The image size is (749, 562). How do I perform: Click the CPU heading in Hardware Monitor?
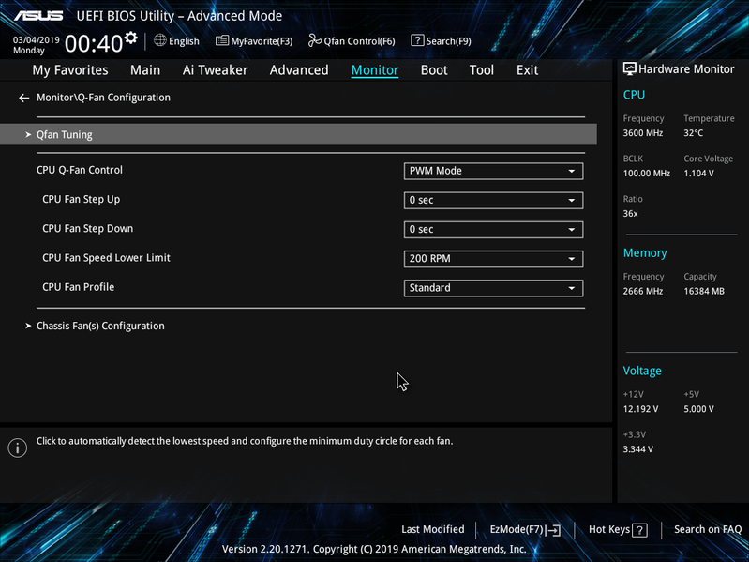[x=634, y=95]
